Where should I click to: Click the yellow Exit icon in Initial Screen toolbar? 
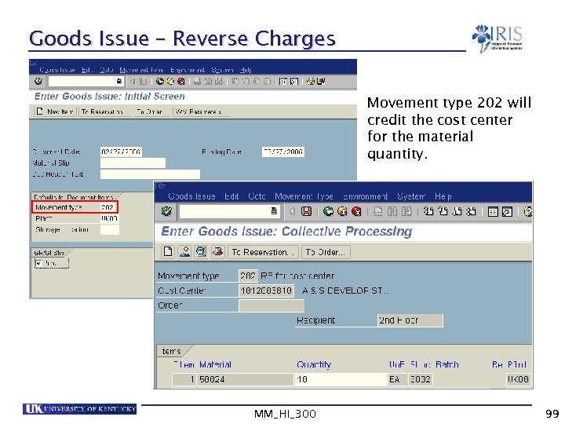[170, 82]
